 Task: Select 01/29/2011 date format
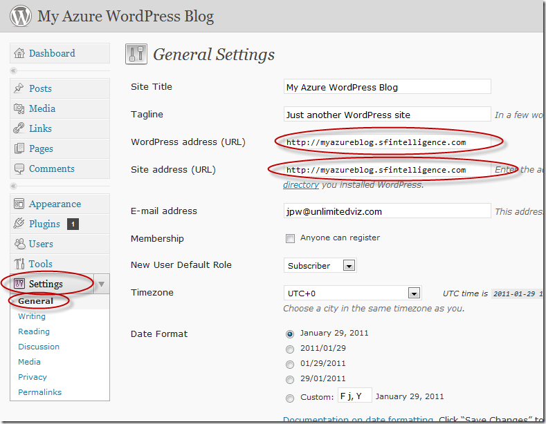tap(290, 365)
